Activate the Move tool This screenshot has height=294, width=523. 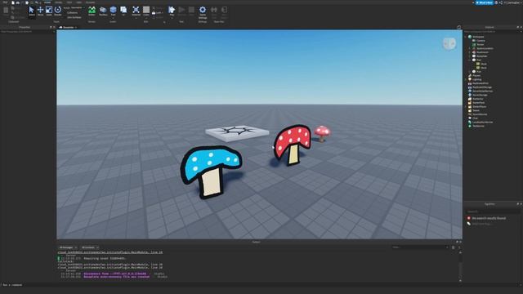pos(40,11)
